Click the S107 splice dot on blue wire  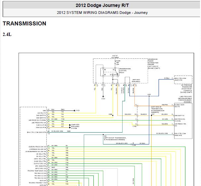click(x=149, y=96)
